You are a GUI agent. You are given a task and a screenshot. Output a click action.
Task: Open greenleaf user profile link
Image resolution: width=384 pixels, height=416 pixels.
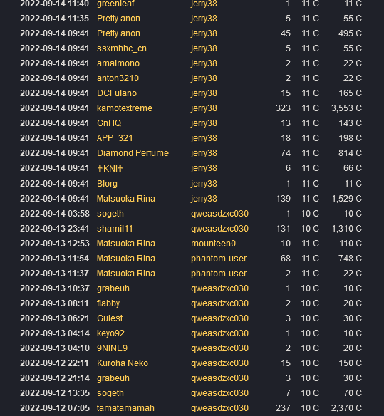pyautogui.click(x=115, y=4)
